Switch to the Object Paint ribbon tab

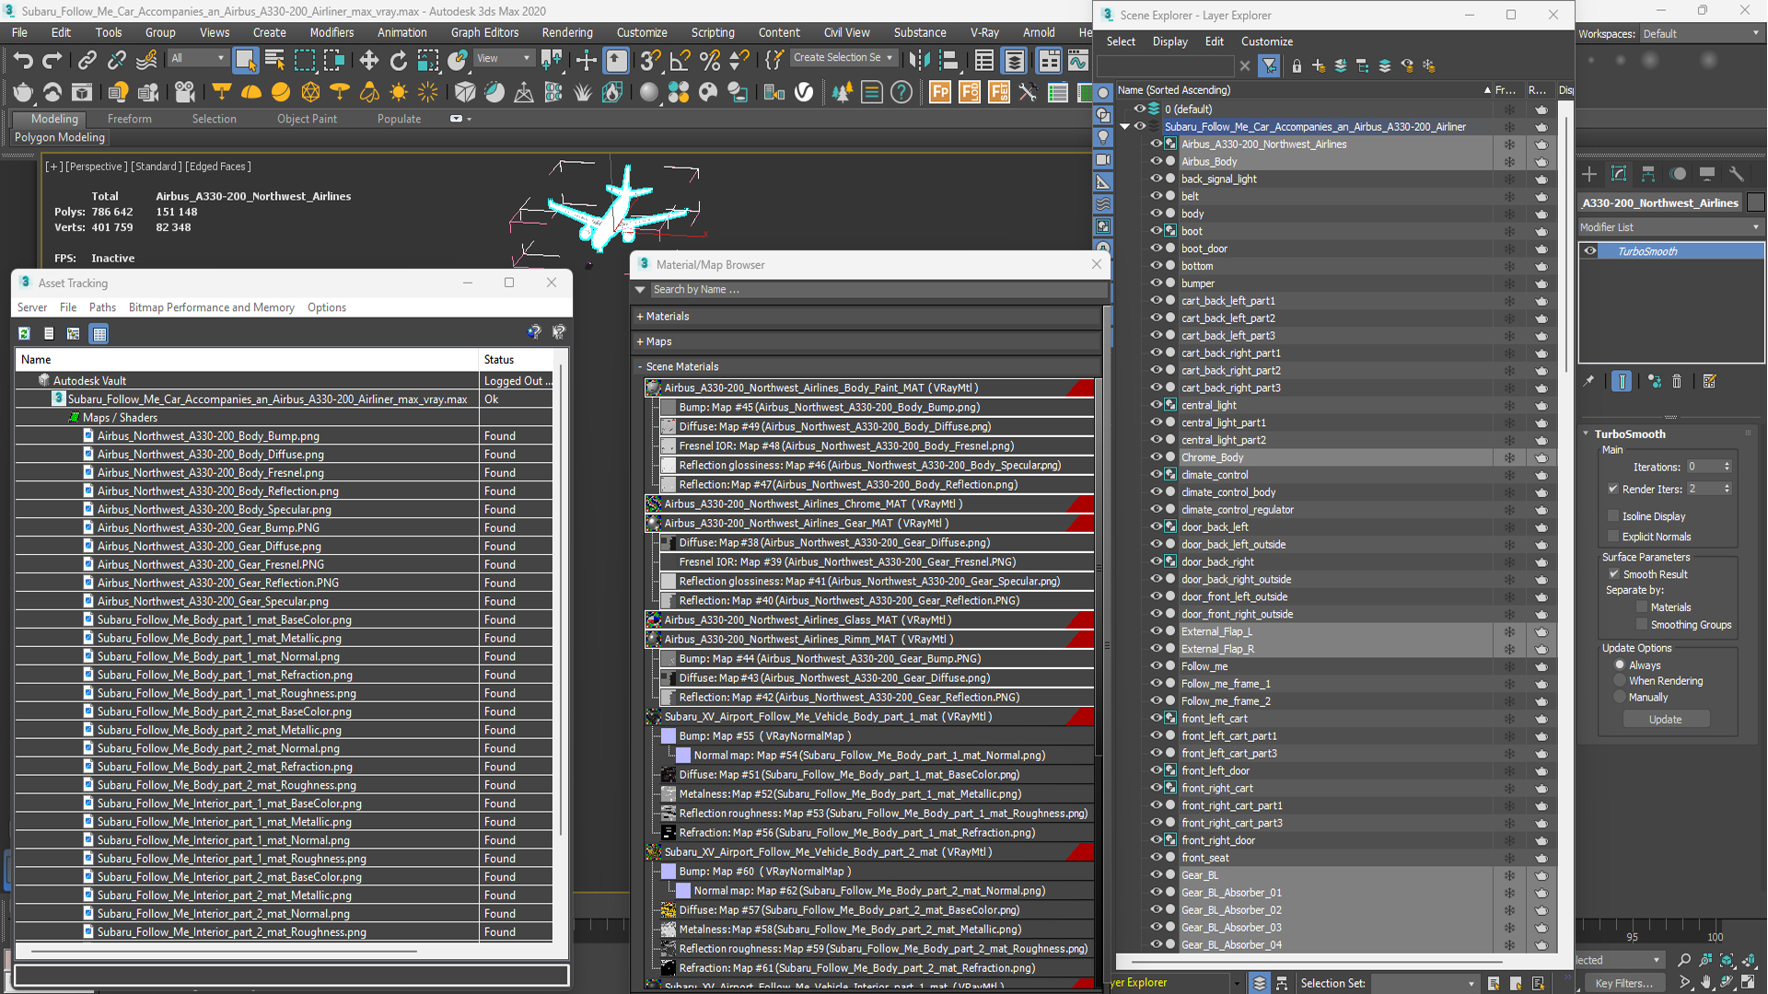pos(307,119)
